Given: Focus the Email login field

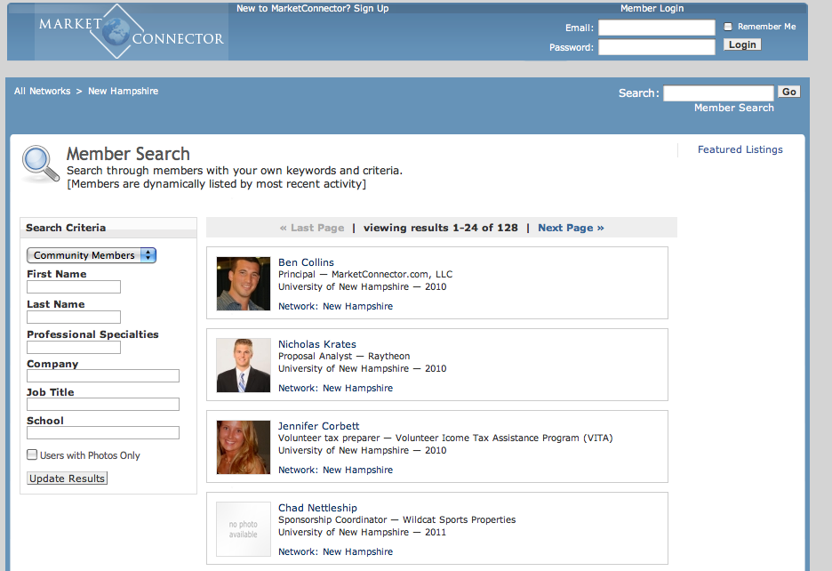Looking at the screenshot, I should [656, 28].
